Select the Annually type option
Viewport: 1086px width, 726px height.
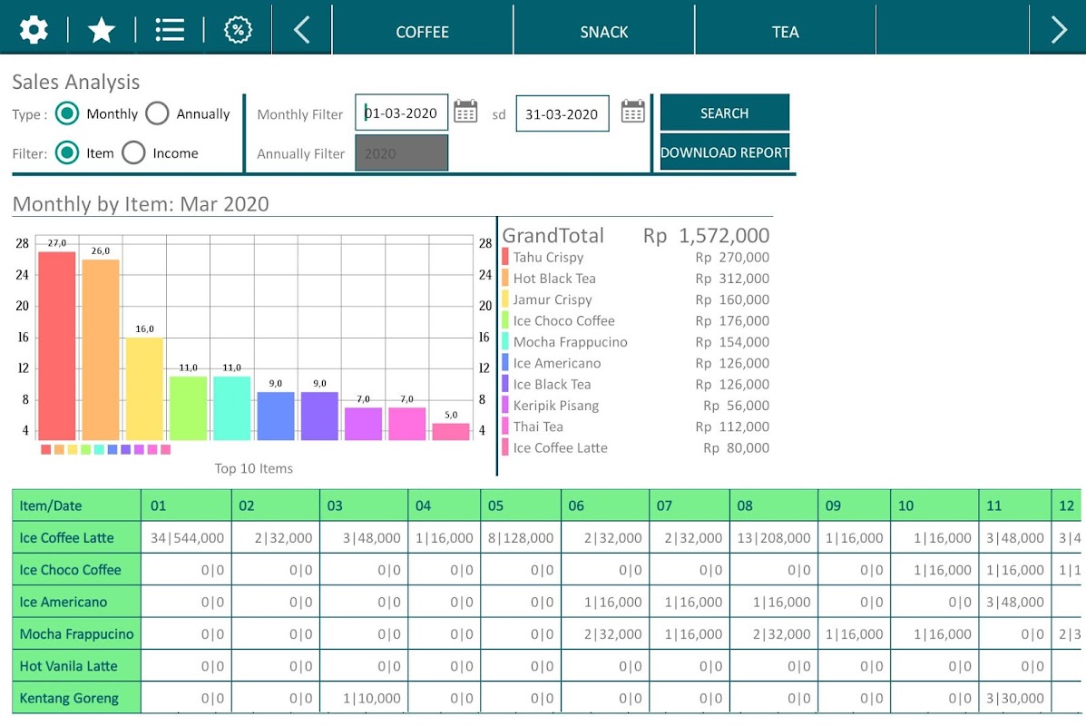158,113
